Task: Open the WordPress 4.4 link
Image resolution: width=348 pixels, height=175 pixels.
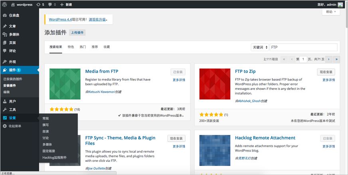Action: point(60,20)
